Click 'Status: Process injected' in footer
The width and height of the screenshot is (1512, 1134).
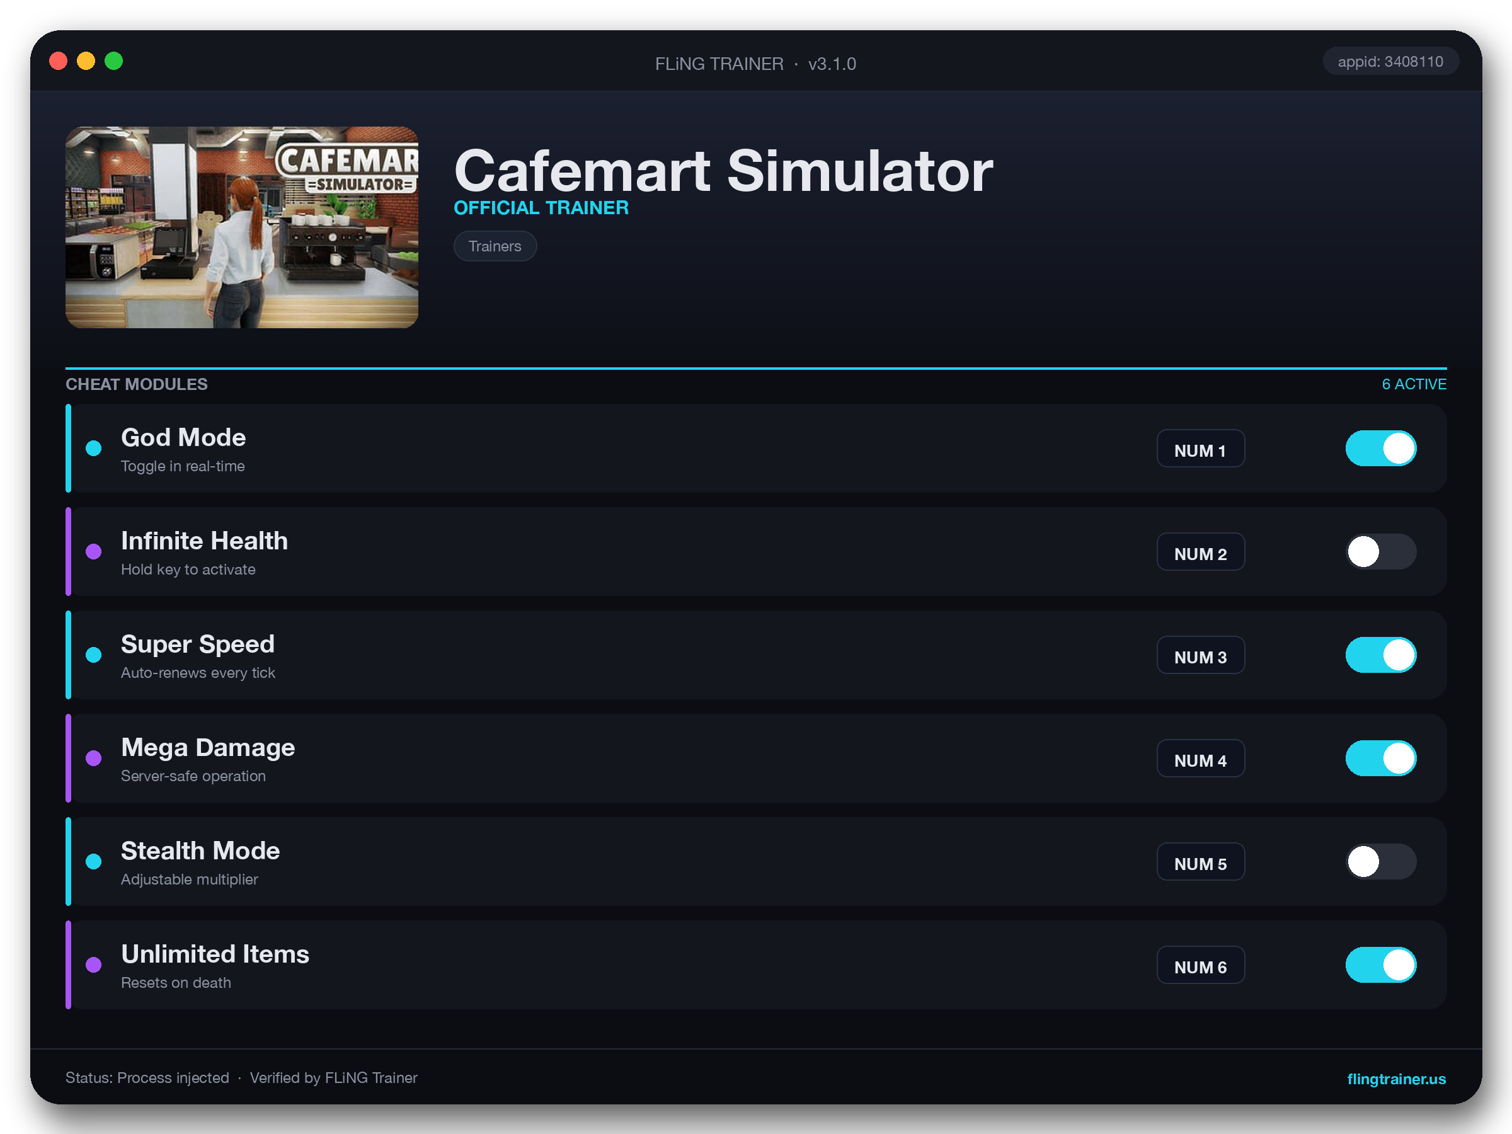[147, 1078]
